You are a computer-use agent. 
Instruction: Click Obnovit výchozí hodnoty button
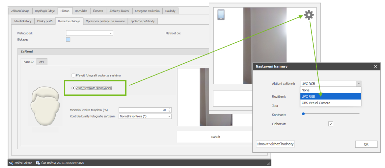[x=275, y=144]
